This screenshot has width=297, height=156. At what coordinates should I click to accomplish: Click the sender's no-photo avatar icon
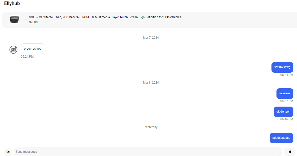click(13, 49)
